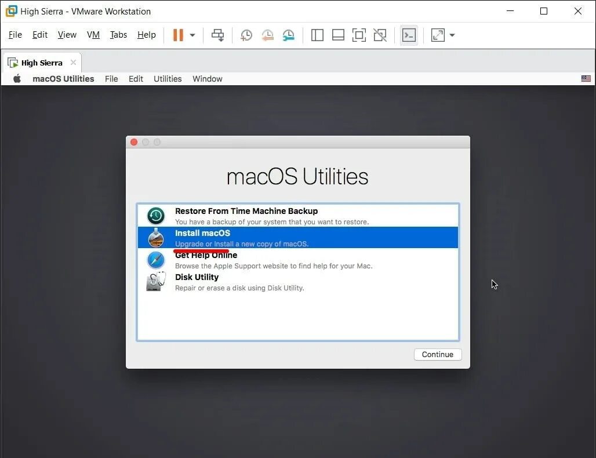Open the macOS Window menu
The height and width of the screenshot is (458, 596).
tap(207, 79)
